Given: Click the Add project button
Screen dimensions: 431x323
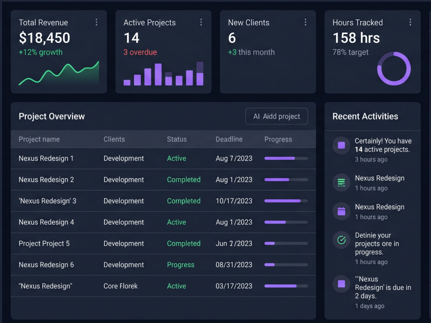Looking at the screenshot, I should coord(277,116).
